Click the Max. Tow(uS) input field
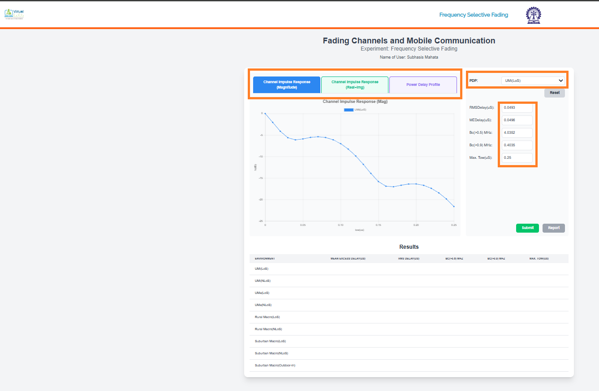Image resolution: width=599 pixels, height=391 pixels. click(x=517, y=158)
